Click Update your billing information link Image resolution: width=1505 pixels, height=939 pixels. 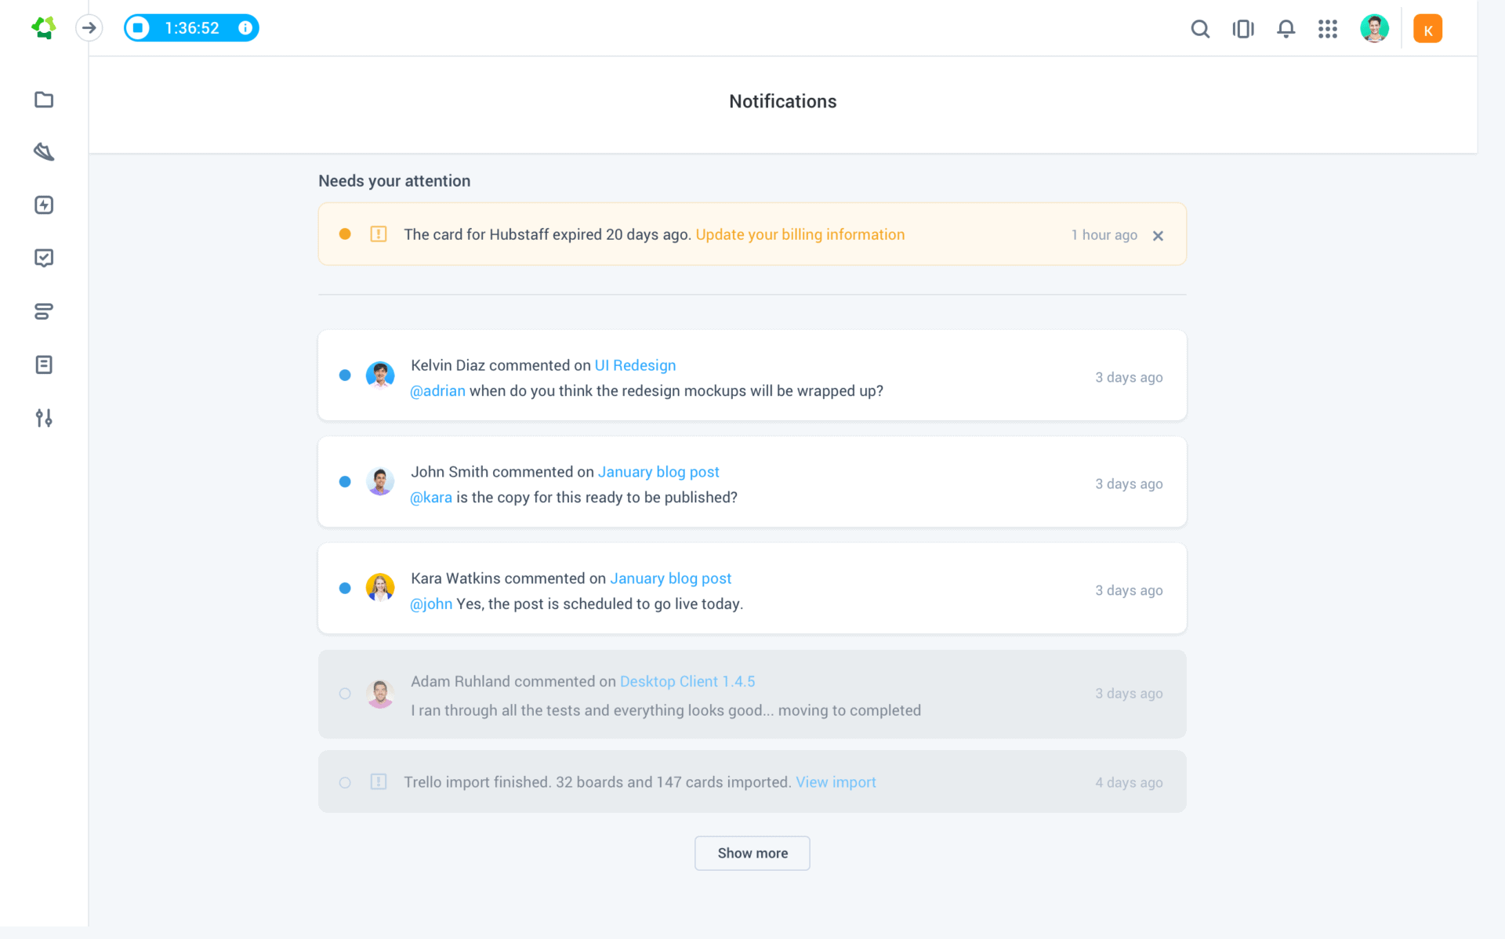click(x=800, y=234)
